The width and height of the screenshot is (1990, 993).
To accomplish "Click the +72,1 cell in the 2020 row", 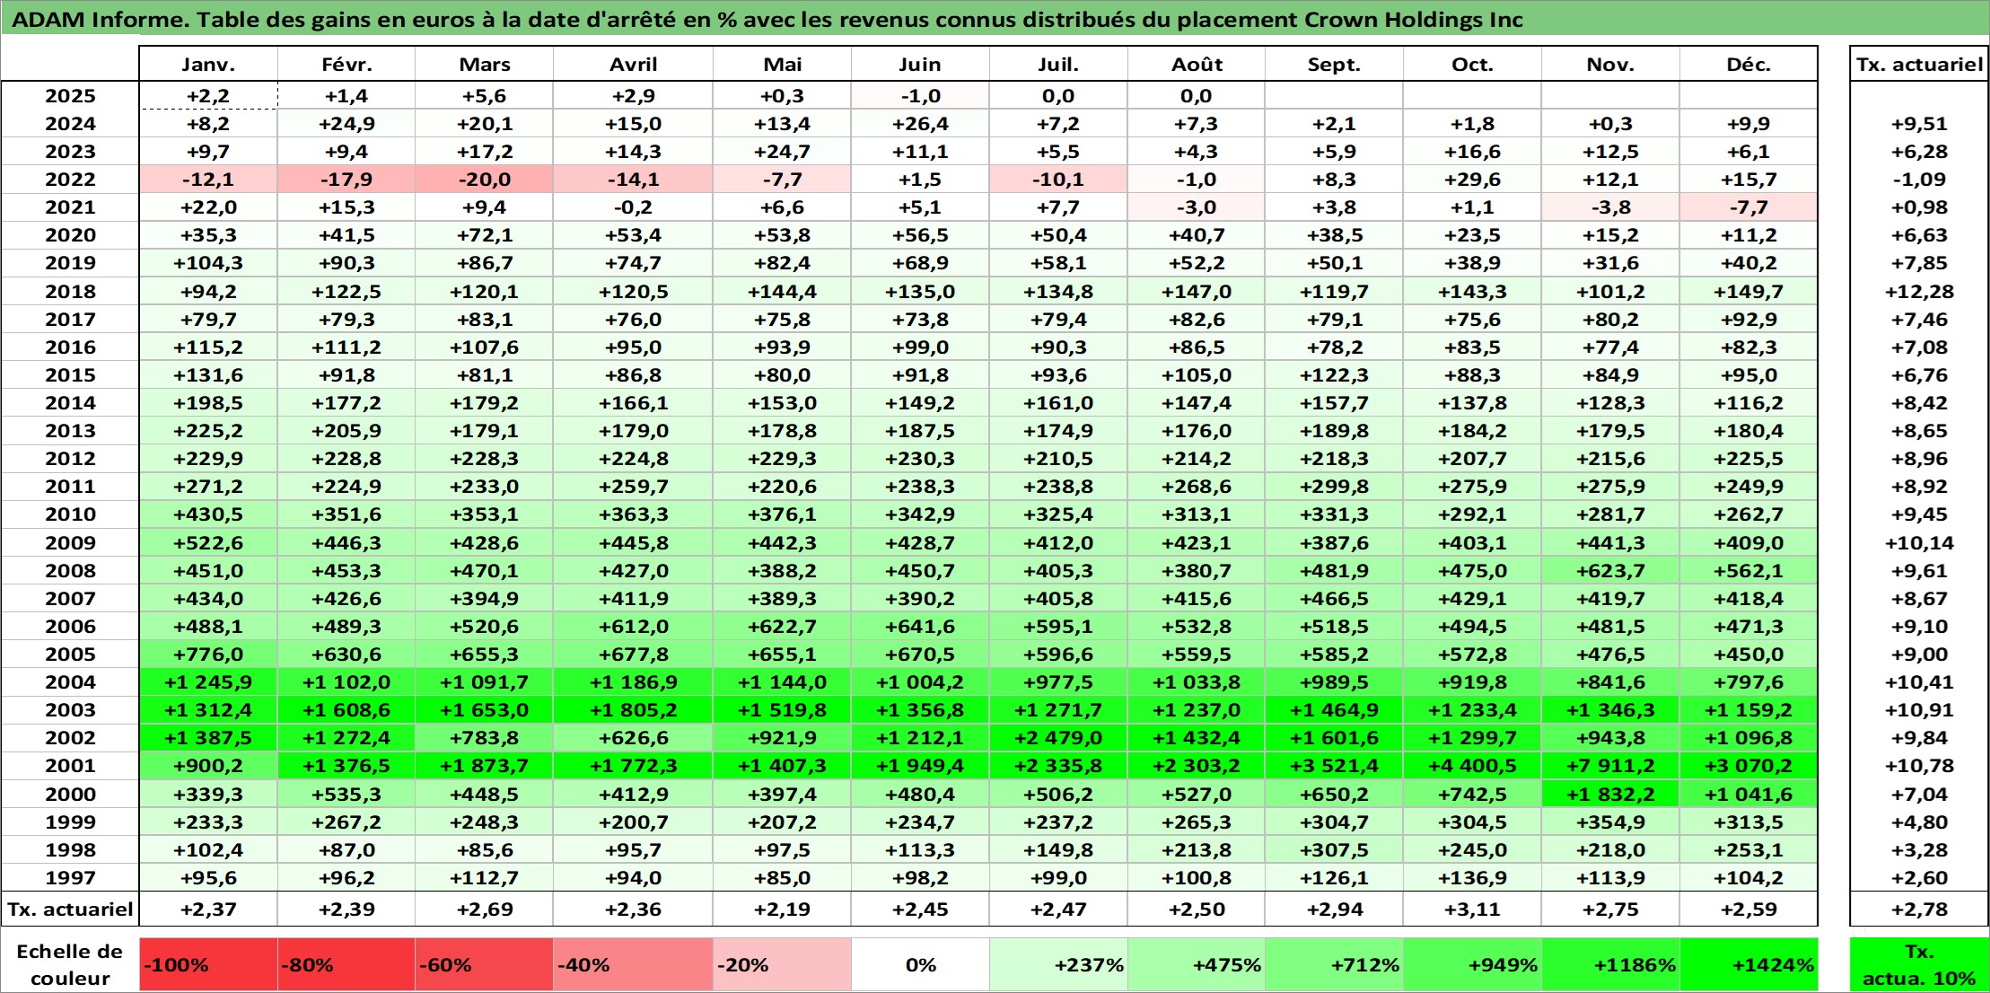I will (484, 235).
